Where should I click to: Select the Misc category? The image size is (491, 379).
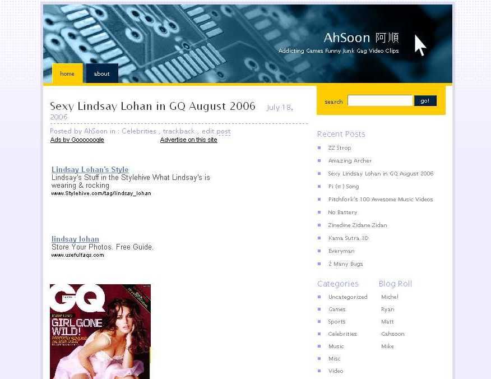(x=334, y=358)
